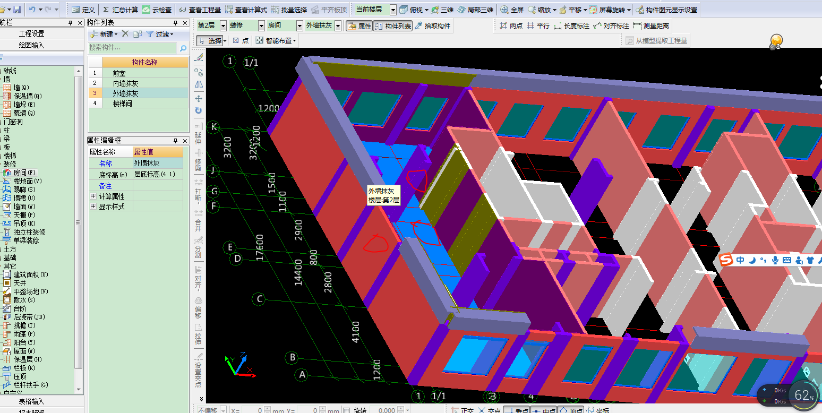Open the 新建 new component menu
Image resolution: width=822 pixels, height=413 pixels.
[x=103, y=34]
